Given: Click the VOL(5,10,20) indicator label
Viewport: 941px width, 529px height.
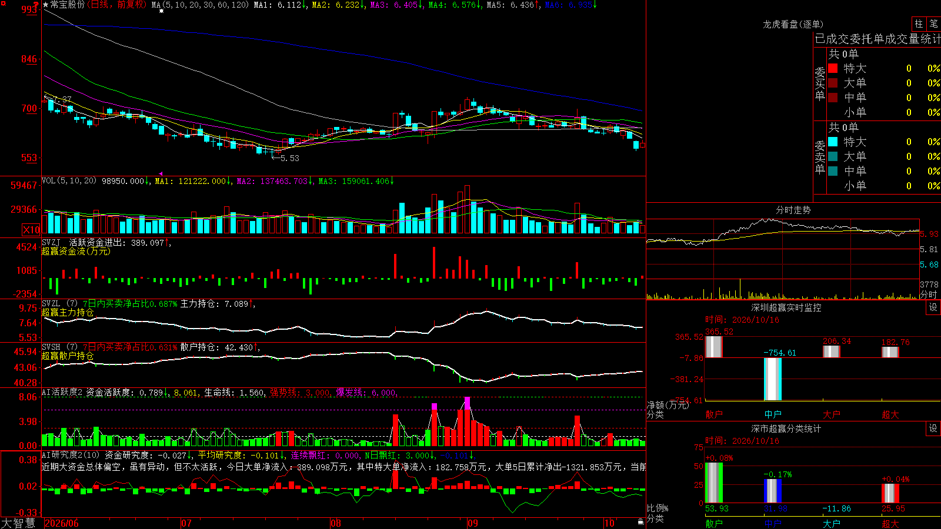Looking at the screenshot, I should click(69, 181).
